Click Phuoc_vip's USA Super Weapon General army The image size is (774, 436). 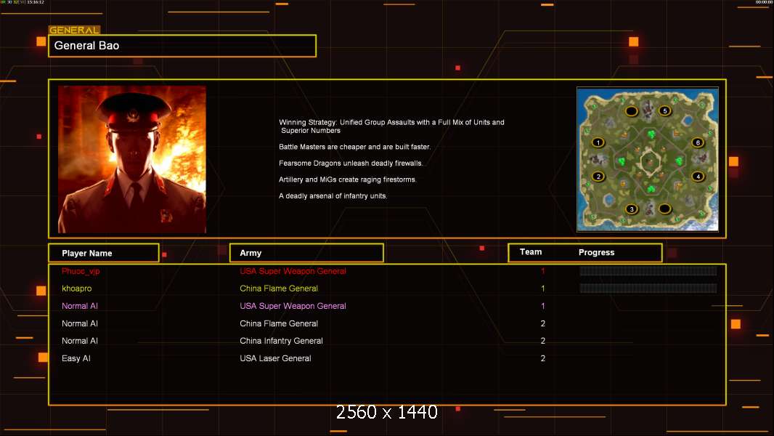(293, 271)
